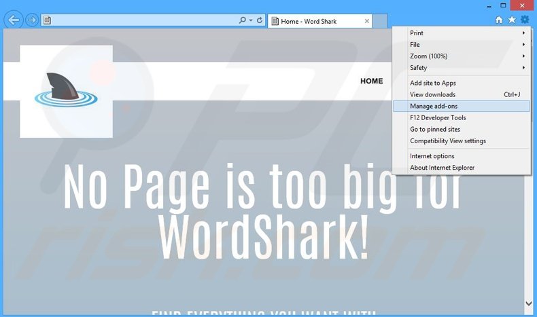This screenshot has height=317, width=537.
Task: Select View downloads menu entry
Action: [x=462, y=94]
